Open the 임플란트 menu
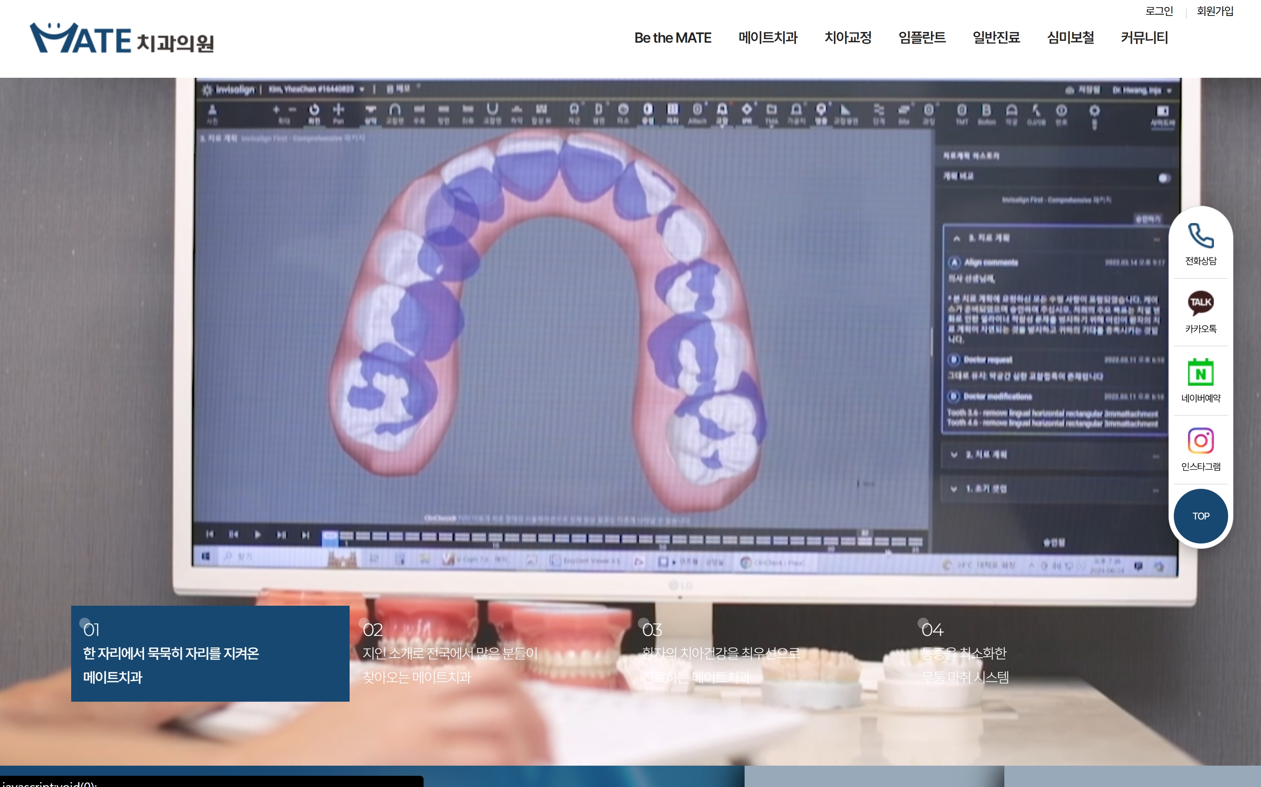 922,38
